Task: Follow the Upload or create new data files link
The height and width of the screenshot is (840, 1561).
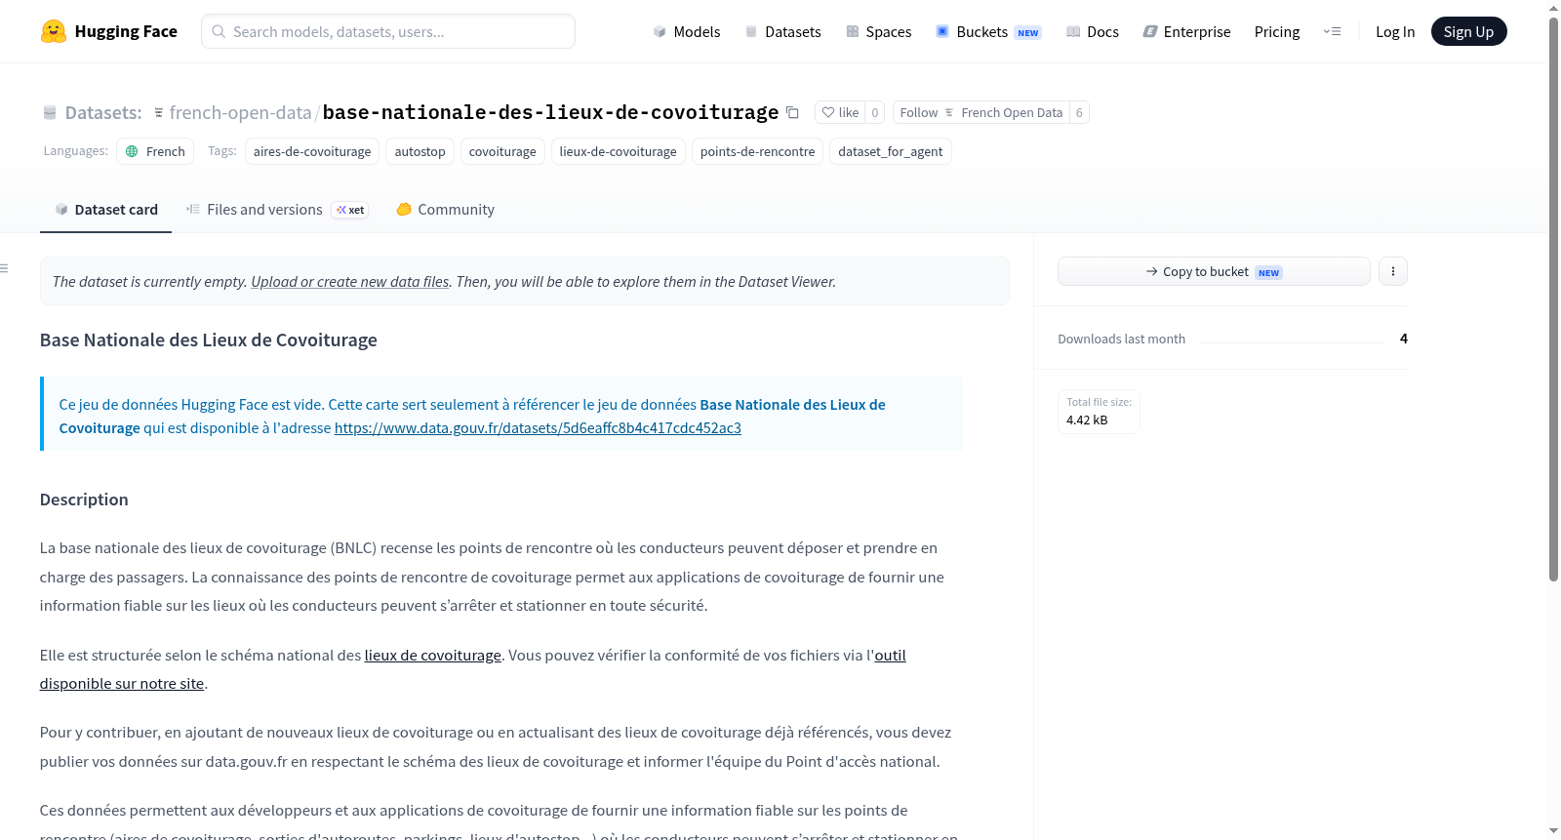Action: (x=350, y=282)
